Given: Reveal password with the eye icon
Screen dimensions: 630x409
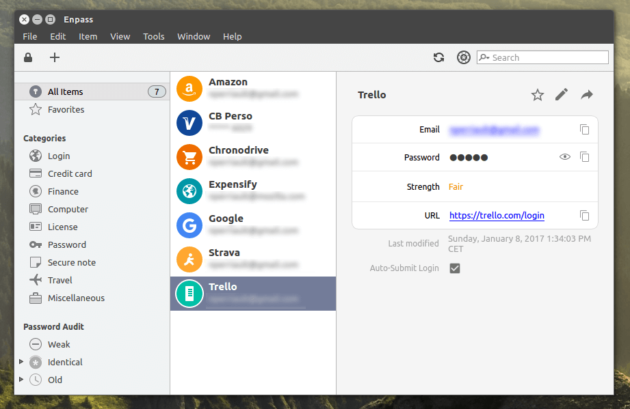Looking at the screenshot, I should tap(565, 157).
